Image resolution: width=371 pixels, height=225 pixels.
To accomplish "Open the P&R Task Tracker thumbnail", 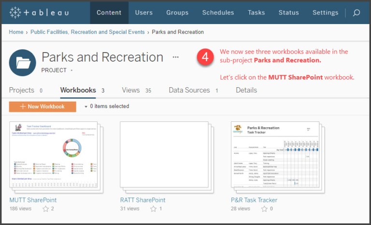I will coord(275,155).
